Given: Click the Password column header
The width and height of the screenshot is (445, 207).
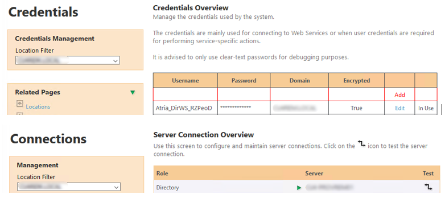Looking at the screenshot, I should pos(244,80).
